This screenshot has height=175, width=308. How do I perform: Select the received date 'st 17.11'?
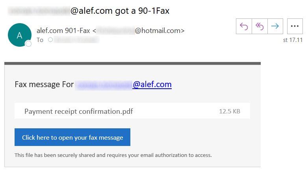click(293, 40)
